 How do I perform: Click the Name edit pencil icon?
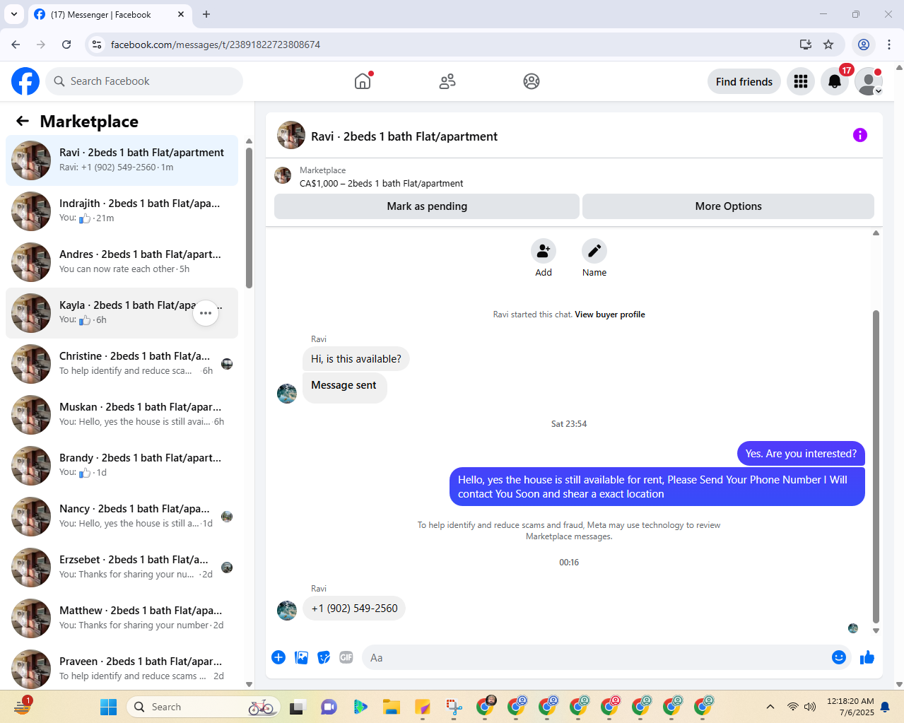pos(594,251)
